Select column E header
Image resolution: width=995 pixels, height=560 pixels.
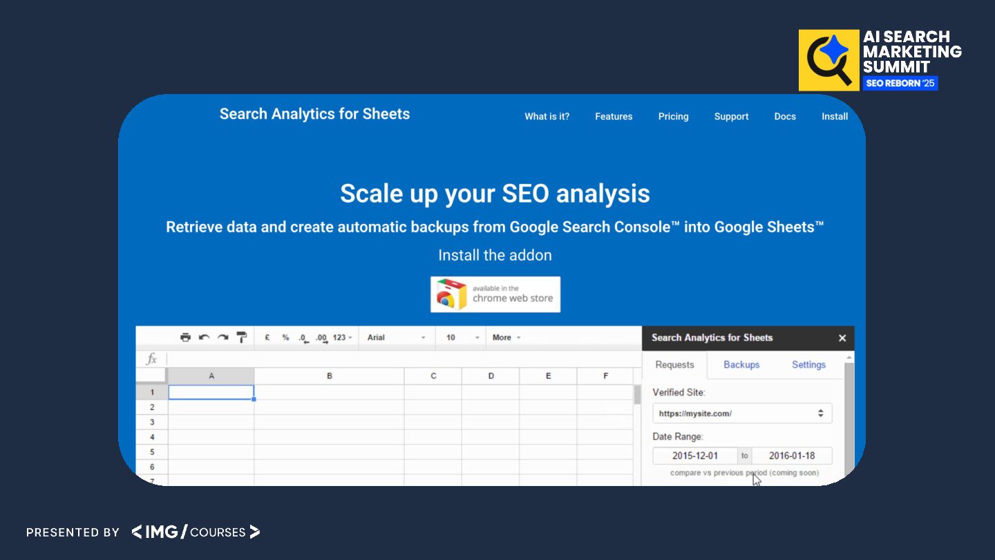click(548, 376)
